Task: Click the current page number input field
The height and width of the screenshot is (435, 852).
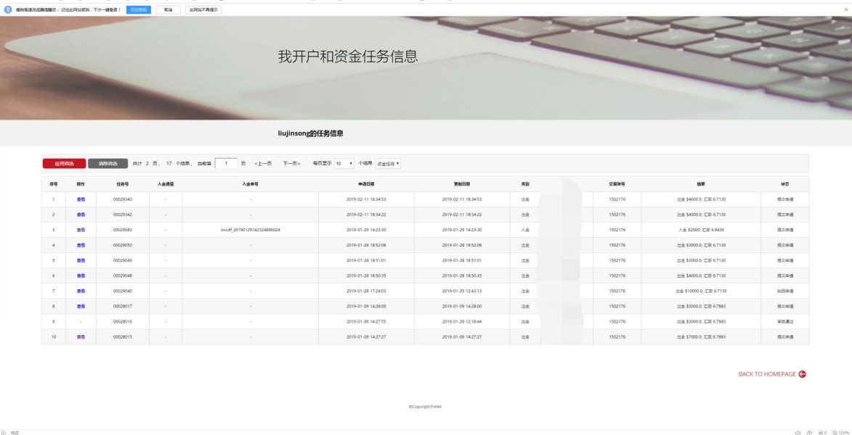Action: [226, 163]
